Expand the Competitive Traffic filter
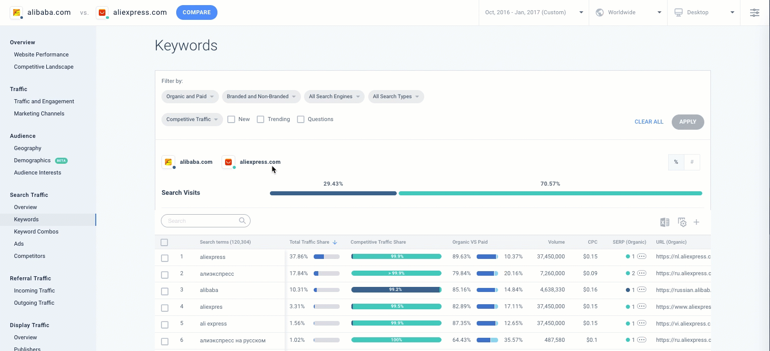 coord(192,120)
